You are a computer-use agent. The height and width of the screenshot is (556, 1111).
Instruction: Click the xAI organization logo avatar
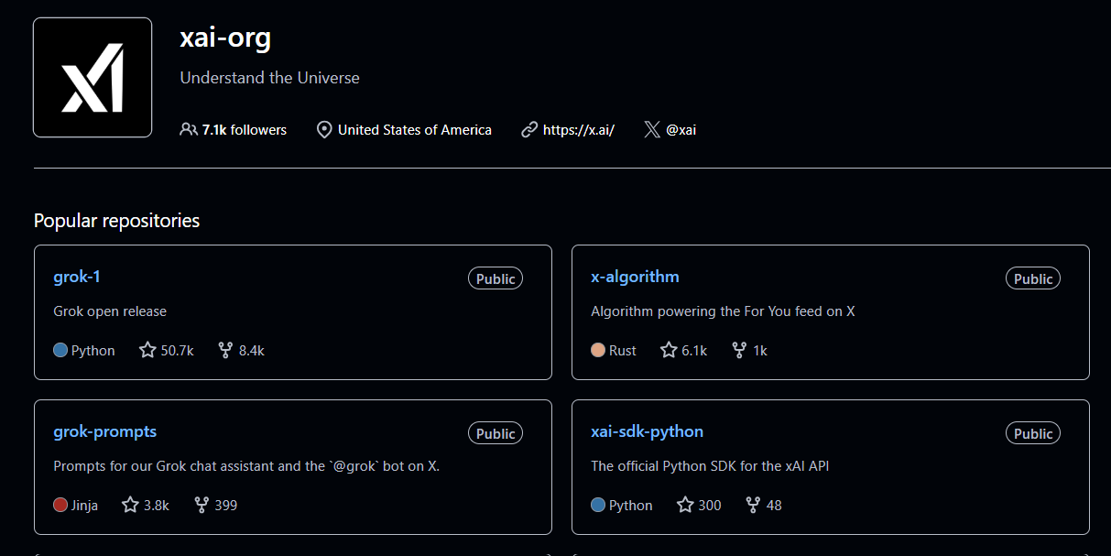point(93,78)
